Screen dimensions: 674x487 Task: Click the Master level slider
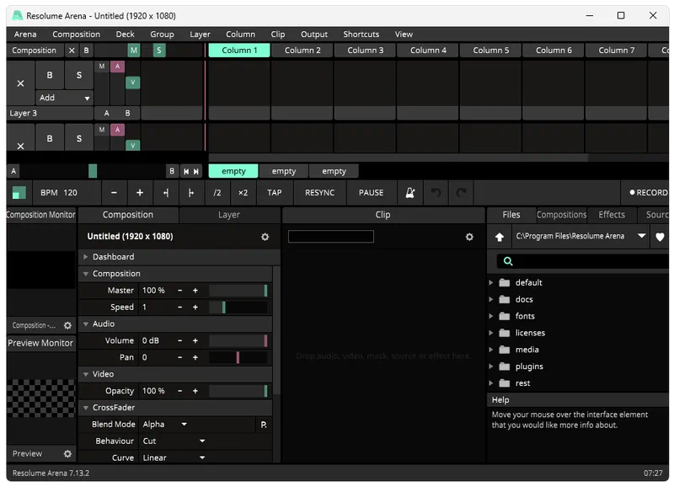238,291
